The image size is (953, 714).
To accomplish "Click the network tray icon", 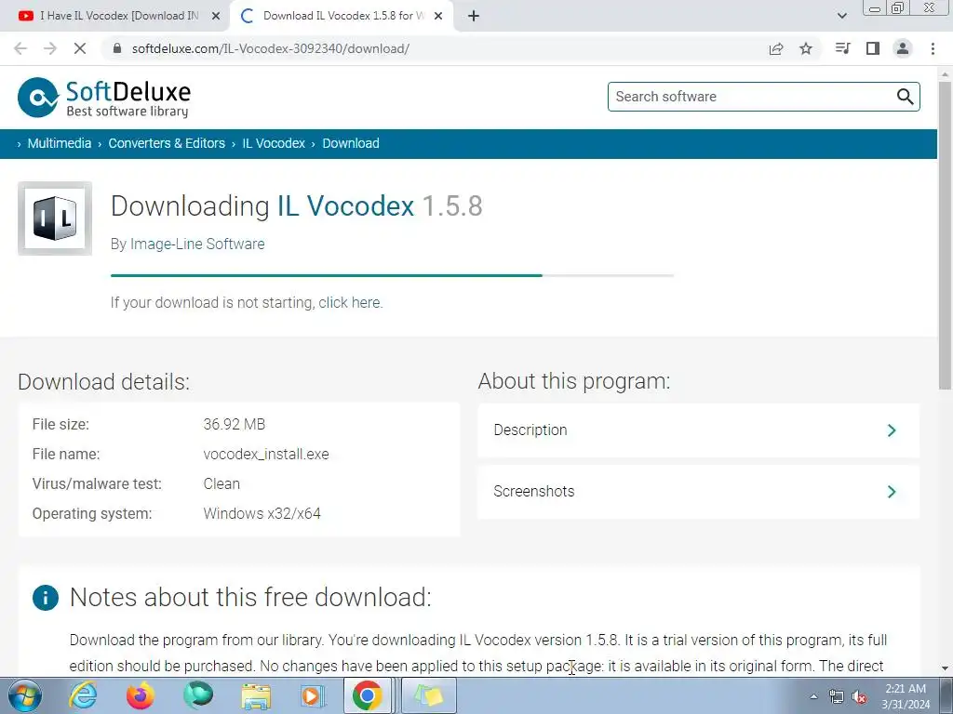I will [837, 697].
